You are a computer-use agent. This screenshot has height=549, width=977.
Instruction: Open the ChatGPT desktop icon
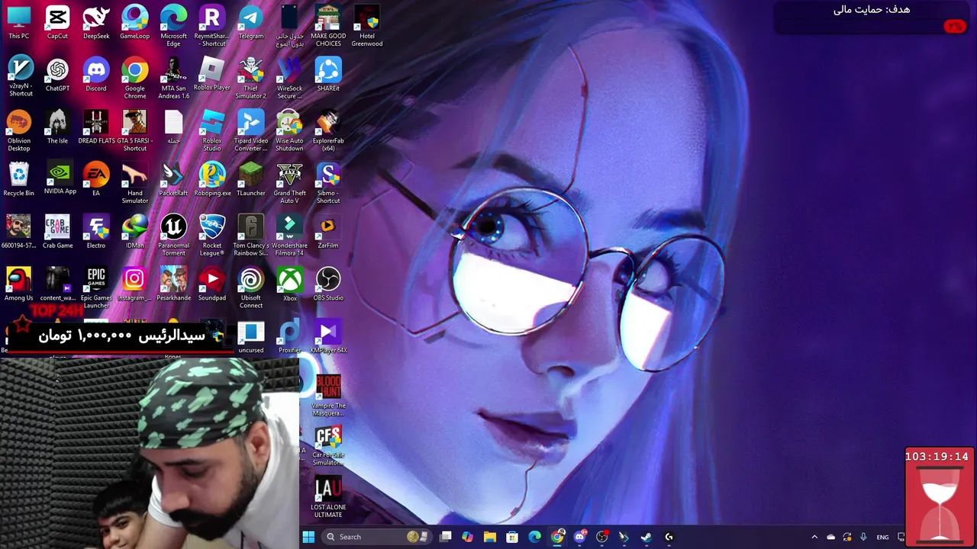[57, 75]
